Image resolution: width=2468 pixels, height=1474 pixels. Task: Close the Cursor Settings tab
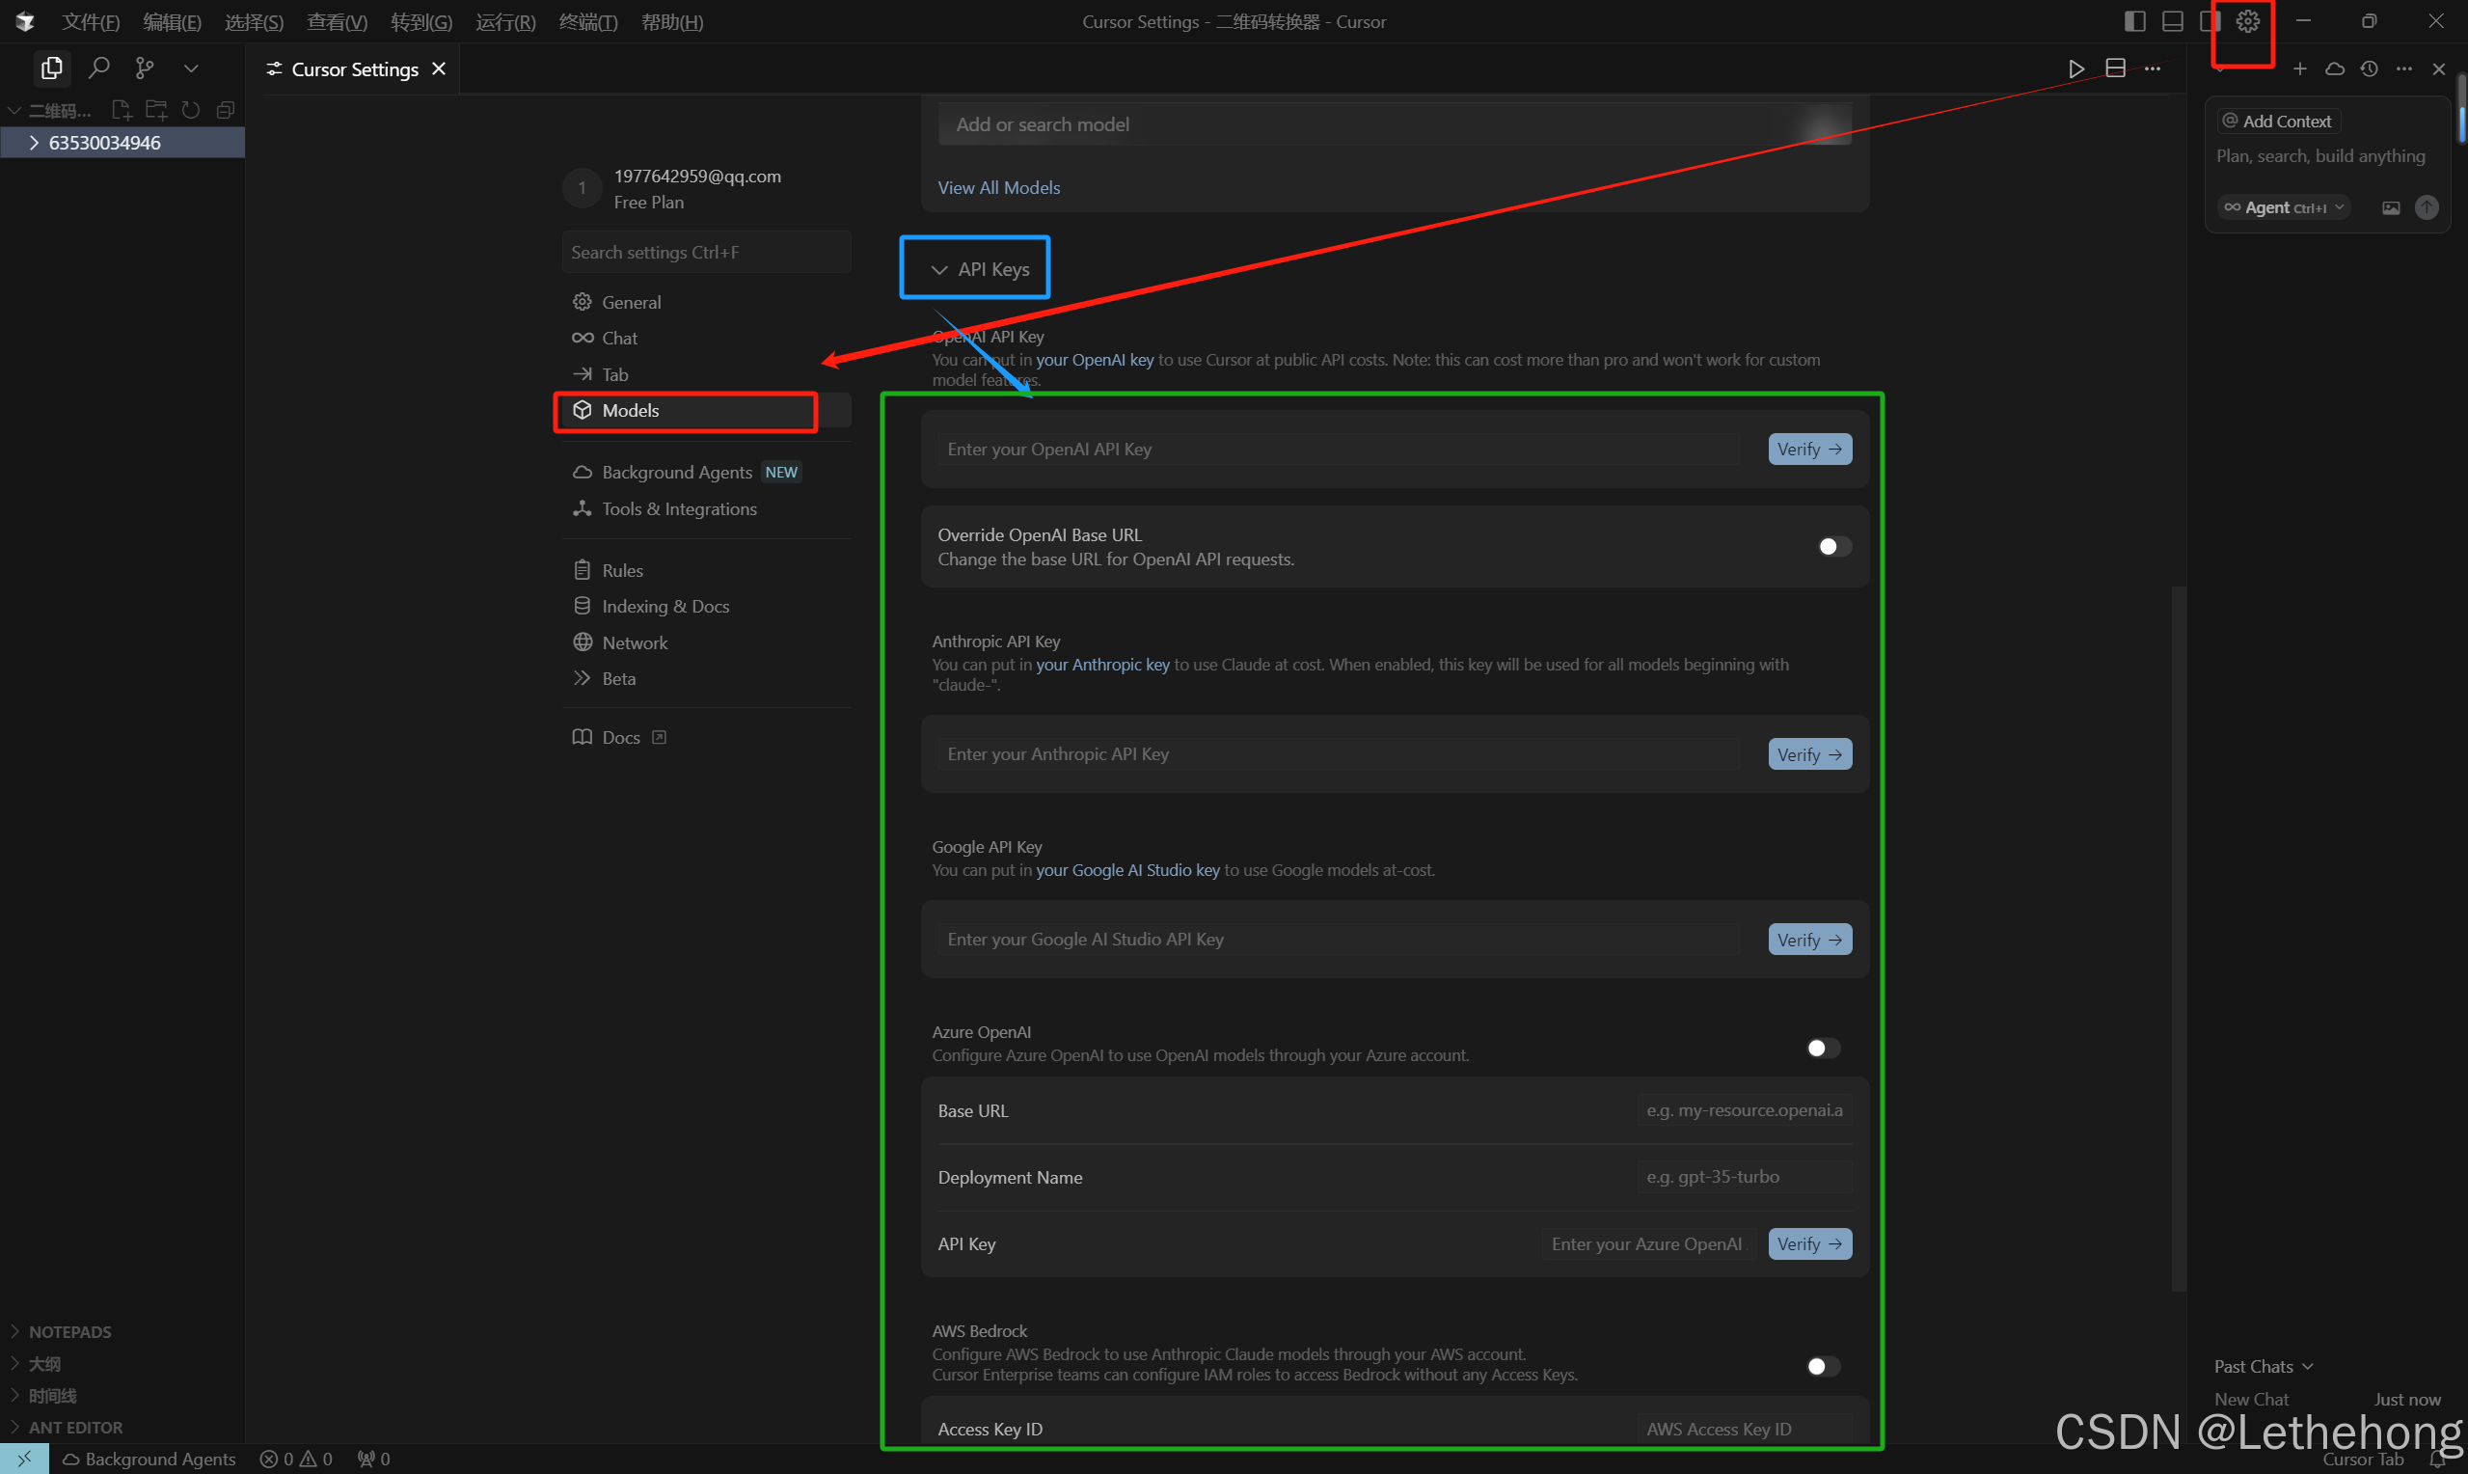click(439, 68)
